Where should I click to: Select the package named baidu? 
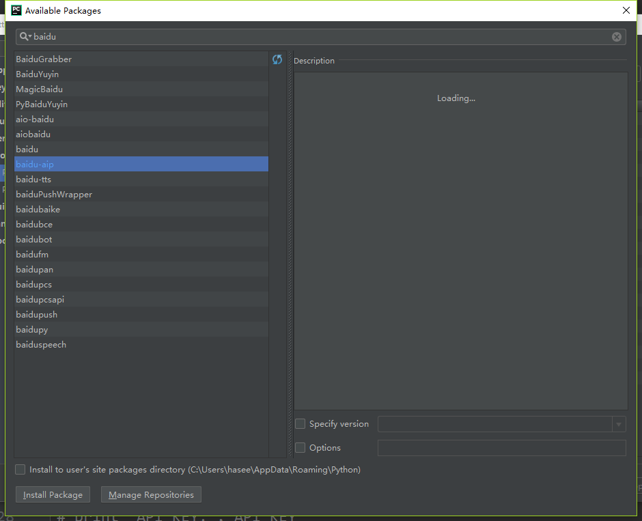(x=141, y=149)
